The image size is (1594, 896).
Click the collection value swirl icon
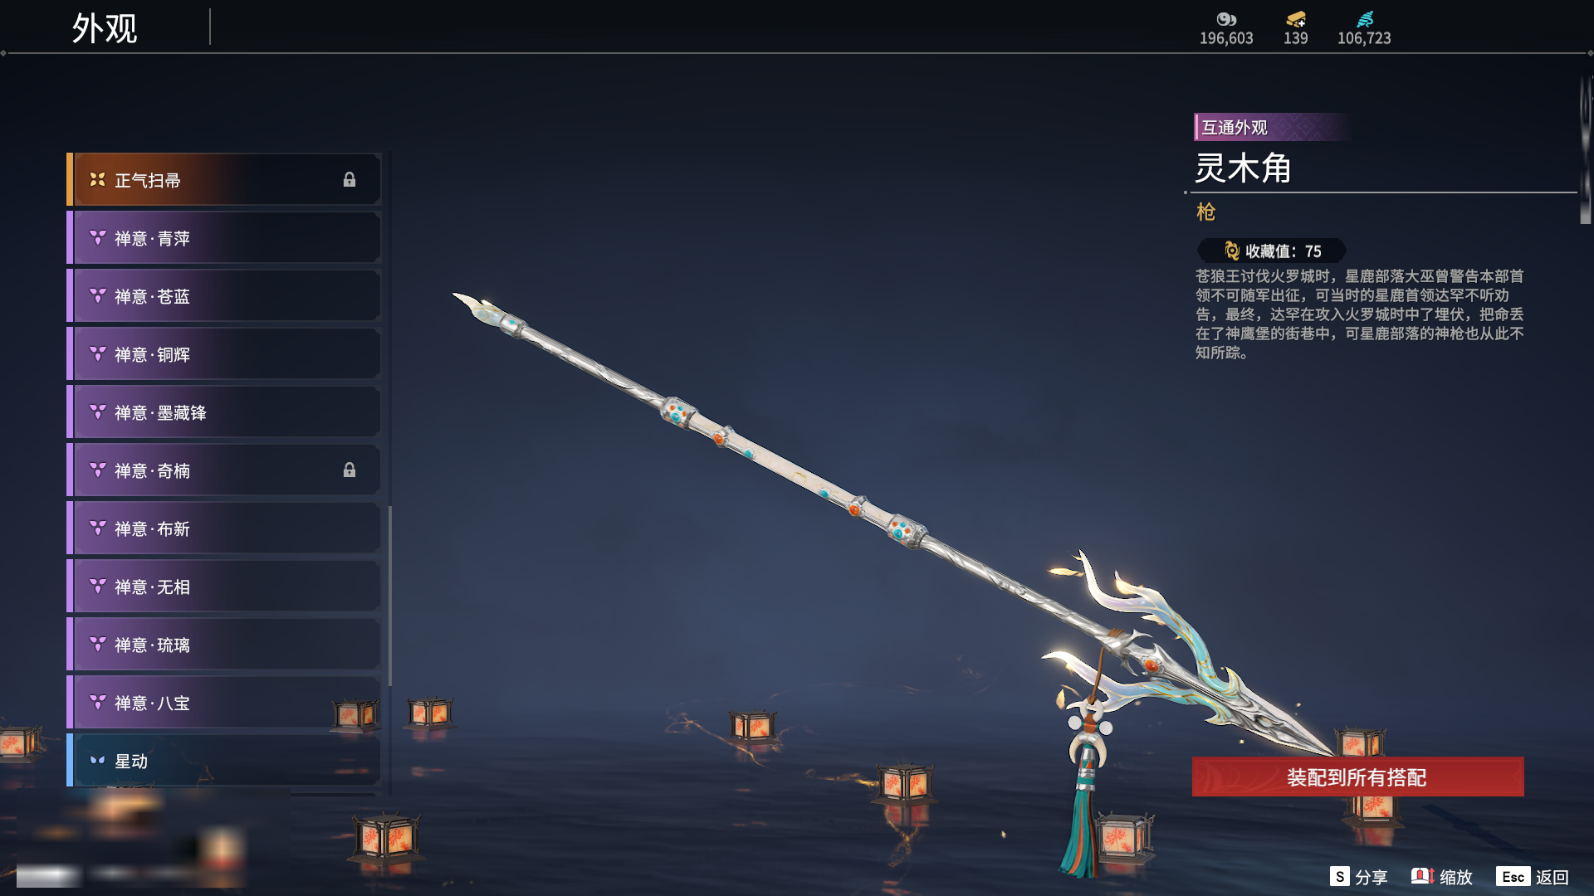pyautogui.click(x=1232, y=251)
